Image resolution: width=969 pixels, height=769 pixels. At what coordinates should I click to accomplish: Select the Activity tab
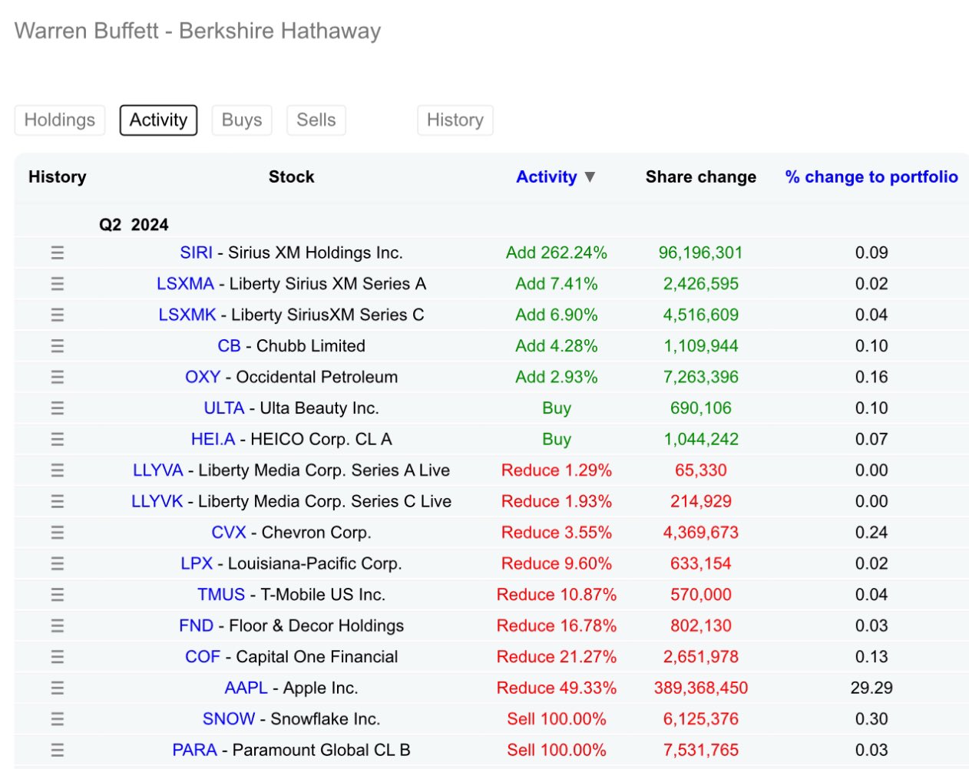pos(158,120)
